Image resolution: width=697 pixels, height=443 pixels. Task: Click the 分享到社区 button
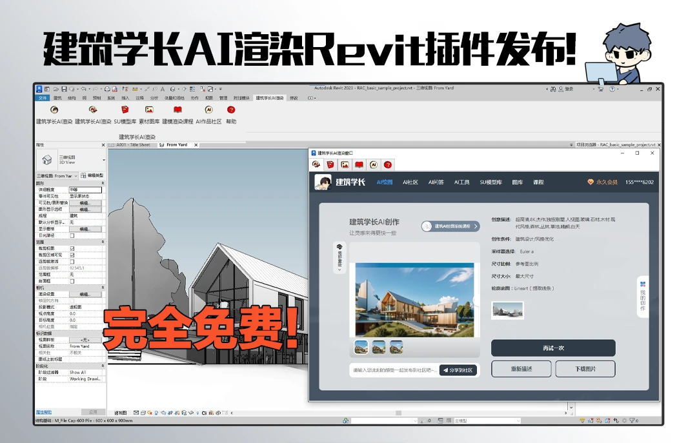pos(458,369)
